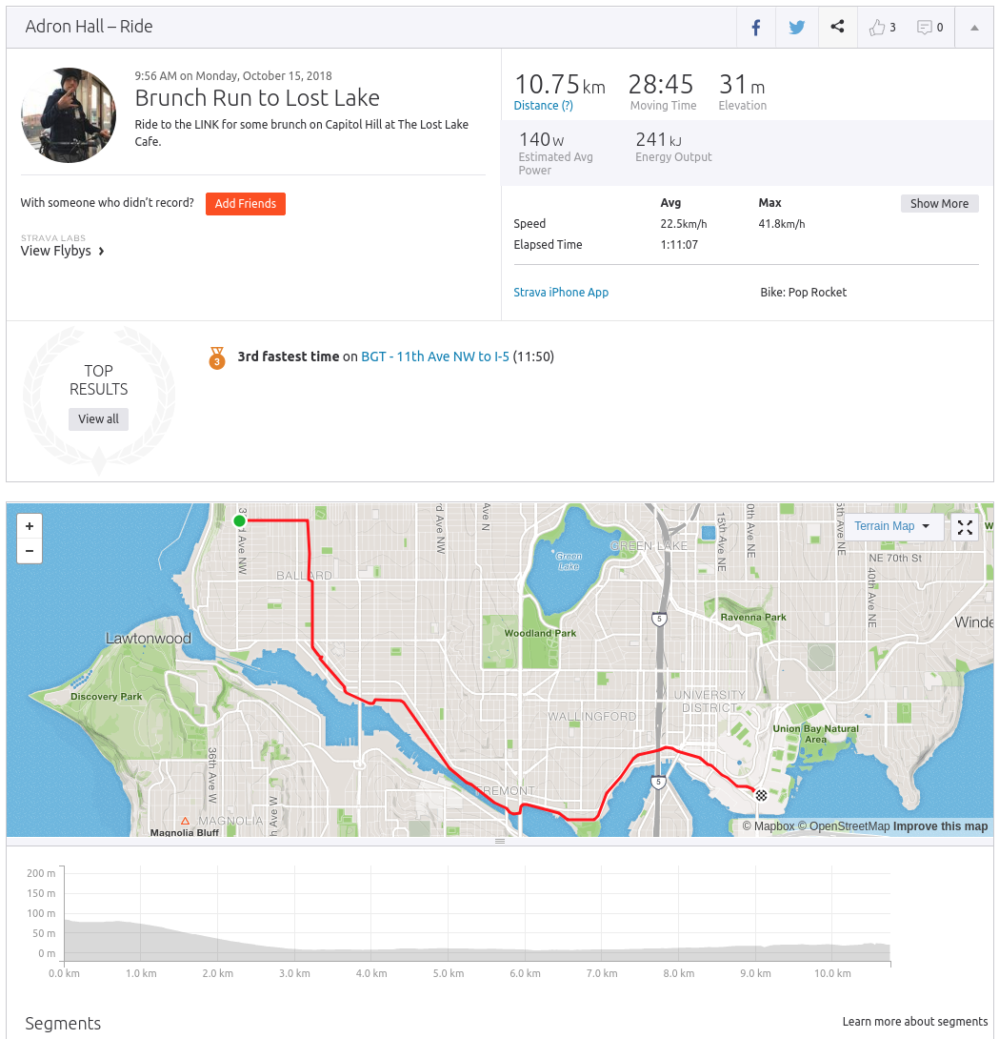Share this ride to Twitter
Image resolution: width=999 pixels, height=1039 pixels.
click(796, 27)
